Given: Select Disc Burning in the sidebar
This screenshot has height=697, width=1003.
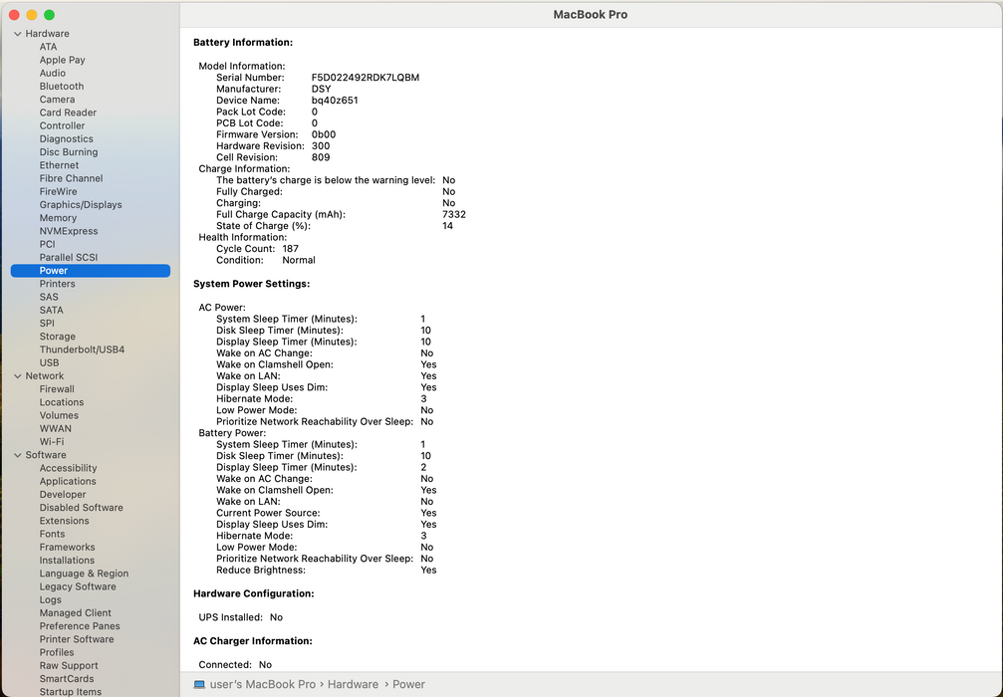Looking at the screenshot, I should 69,152.
